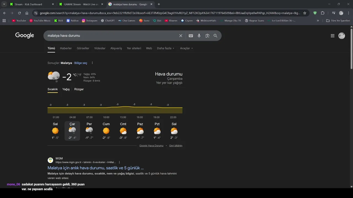
Task: Open YouTube bookmark
Action: click(x=19, y=21)
